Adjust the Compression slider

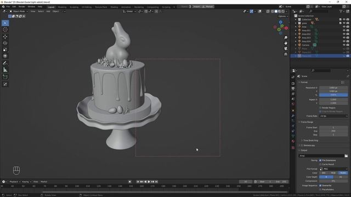point(333,181)
